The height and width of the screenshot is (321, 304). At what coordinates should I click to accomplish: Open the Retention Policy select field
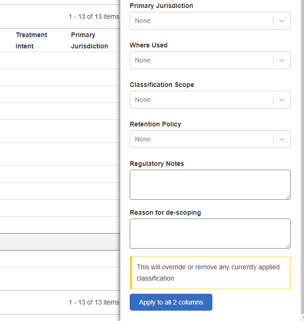tap(201, 139)
